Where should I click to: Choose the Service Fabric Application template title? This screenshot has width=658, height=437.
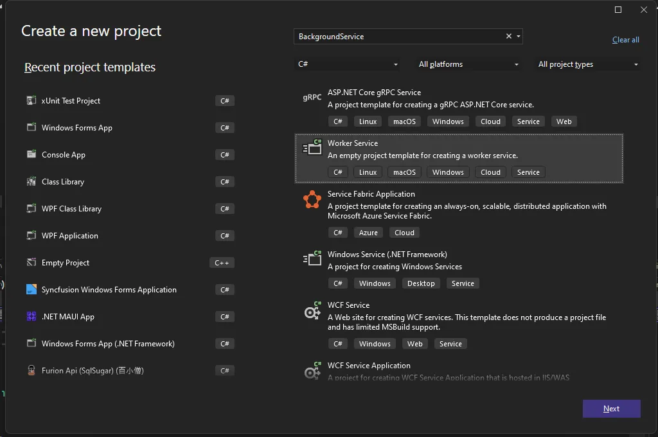[371, 194]
